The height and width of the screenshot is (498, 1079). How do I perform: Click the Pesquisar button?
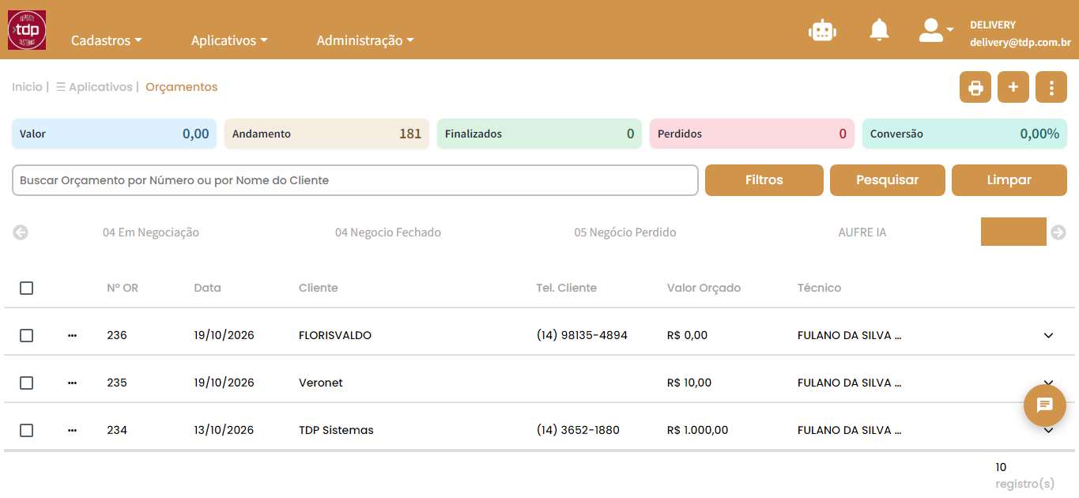click(888, 180)
